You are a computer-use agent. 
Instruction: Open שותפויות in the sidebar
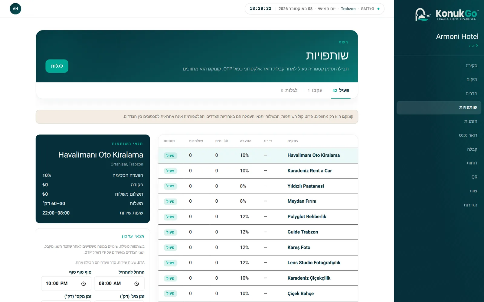click(x=439, y=108)
